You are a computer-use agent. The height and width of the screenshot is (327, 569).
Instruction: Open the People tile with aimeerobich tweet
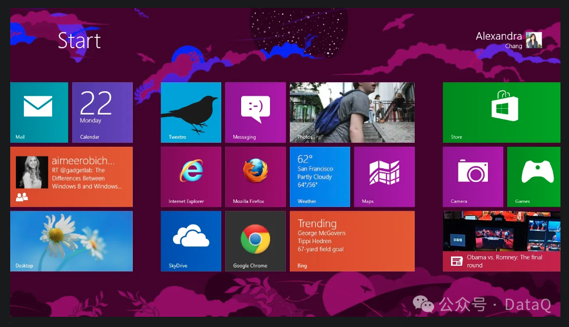[71, 177]
